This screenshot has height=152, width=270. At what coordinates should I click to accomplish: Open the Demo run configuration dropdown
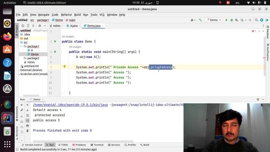[214, 20]
